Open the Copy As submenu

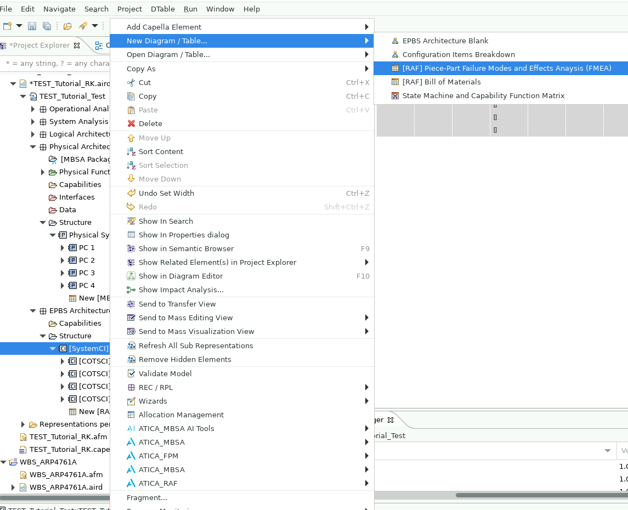(242, 69)
